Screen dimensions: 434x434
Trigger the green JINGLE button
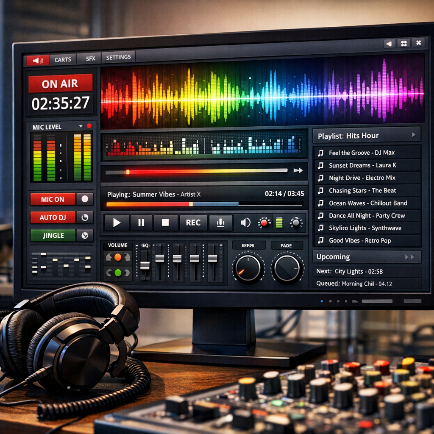[53, 236]
